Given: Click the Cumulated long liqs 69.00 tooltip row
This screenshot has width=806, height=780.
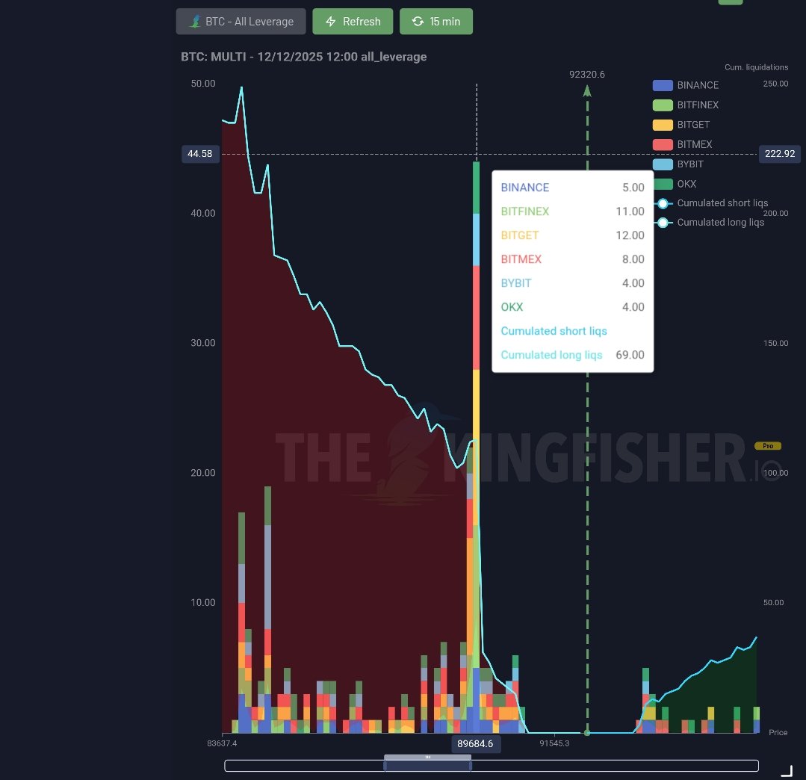Looking at the screenshot, I should 573,355.
